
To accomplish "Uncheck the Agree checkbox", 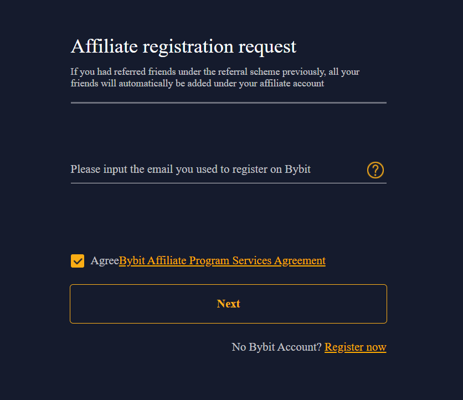I will pyautogui.click(x=78, y=261).
